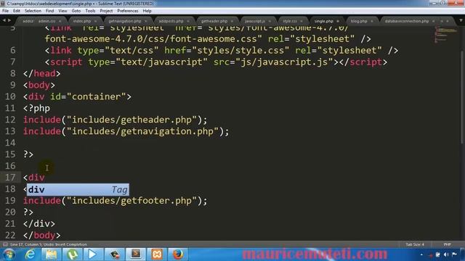Open the Action Center flag icon
This screenshot has height=261, width=465.
click(454, 254)
